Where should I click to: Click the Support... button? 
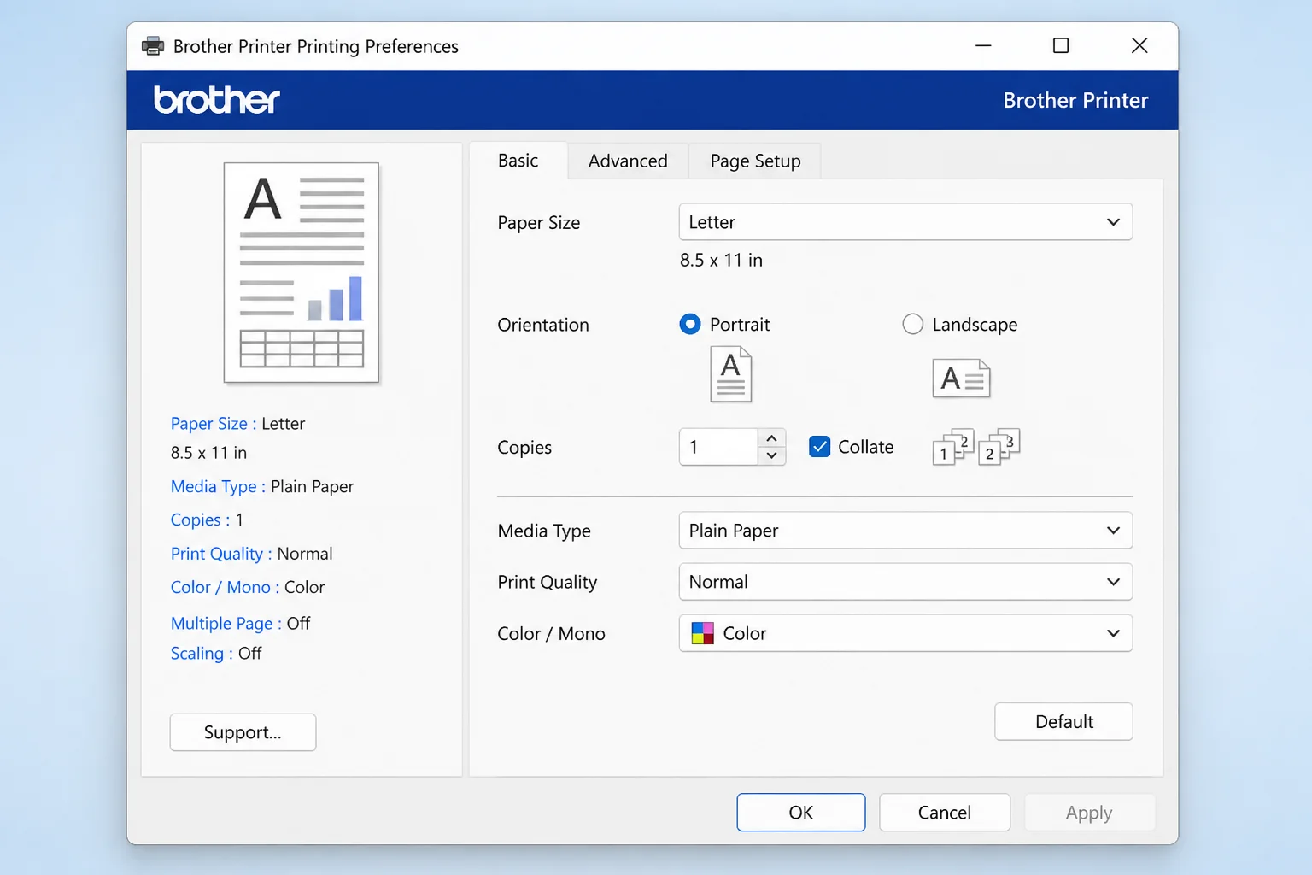click(243, 732)
